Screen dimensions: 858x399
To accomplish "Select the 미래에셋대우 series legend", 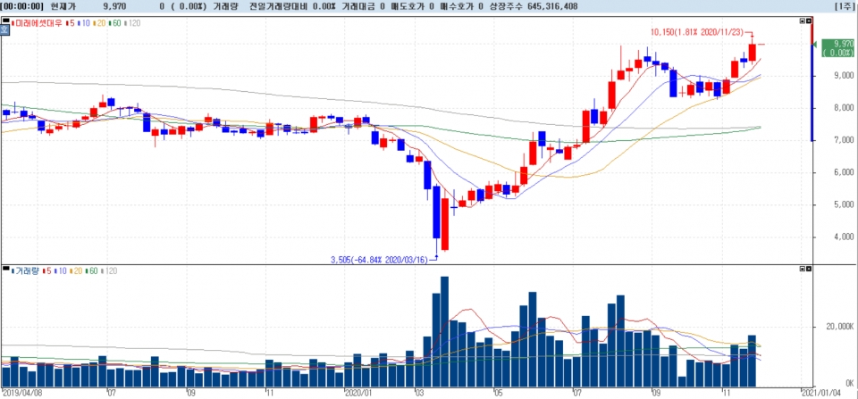I will (x=36, y=22).
